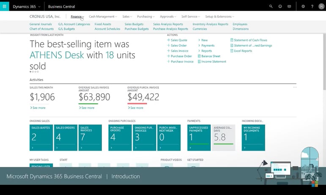Open Currencies
This screenshot has height=195, width=326.
(x=200, y=29)
